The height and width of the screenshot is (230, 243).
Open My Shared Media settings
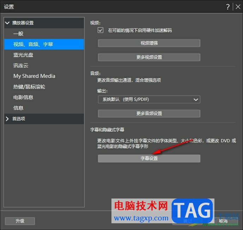pyautogui.click(x=44, y=76)
